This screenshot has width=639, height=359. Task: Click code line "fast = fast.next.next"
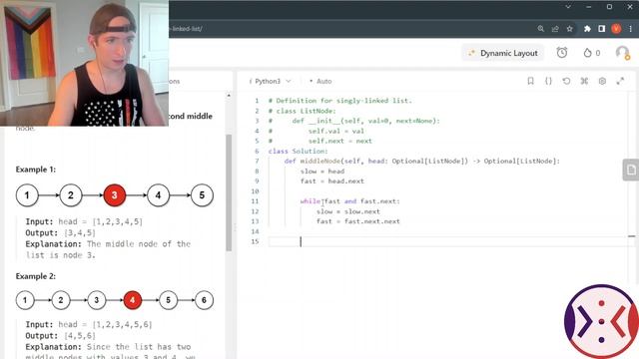coord(358,221)
